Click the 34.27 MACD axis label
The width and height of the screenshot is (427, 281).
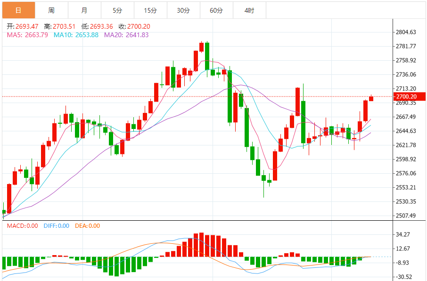pyautogui.click(x=403, y=234)
